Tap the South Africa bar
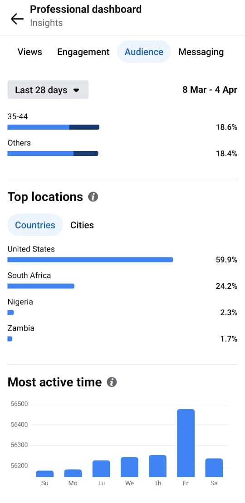 pos(41,286)
